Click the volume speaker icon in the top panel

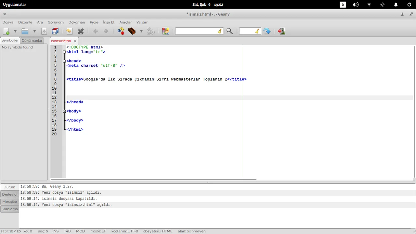[x=356, y=5]
